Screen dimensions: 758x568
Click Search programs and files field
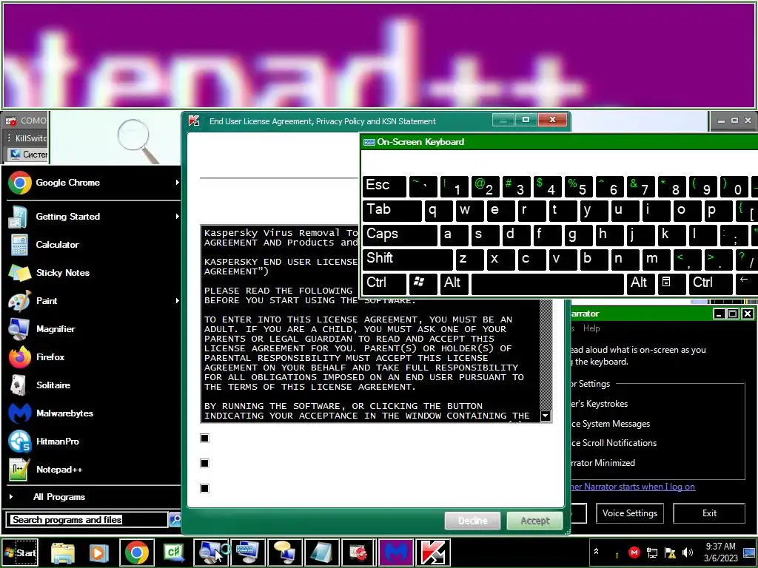pyautogui.click(x=87, y=520)
